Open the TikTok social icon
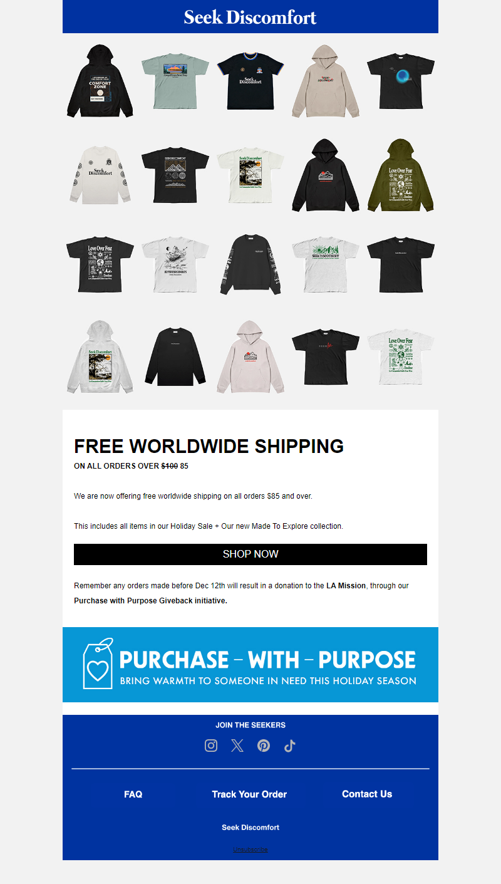The width and height of the screenshot is (501, 884). coord(289,746)
